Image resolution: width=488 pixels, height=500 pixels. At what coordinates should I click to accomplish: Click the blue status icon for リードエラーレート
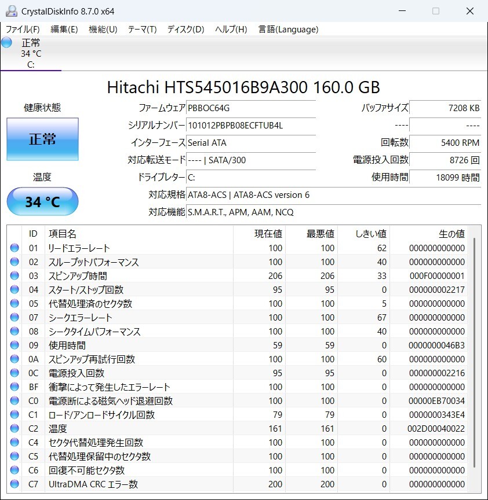click(x=14, y=248)
